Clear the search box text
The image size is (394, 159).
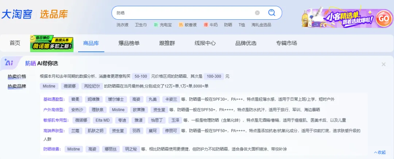click(257, 13)
